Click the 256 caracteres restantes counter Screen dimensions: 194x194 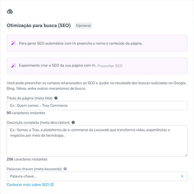27,159
